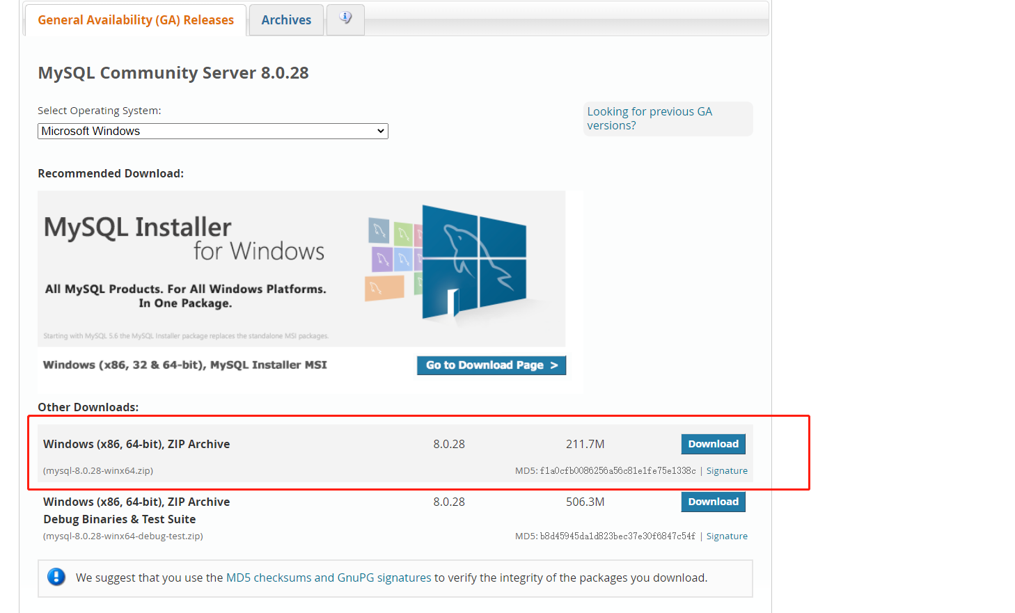Open MD5 checksums and GnuPG signatures link
The height and width of the screenshot is (613, 1015).
(329, 578)
